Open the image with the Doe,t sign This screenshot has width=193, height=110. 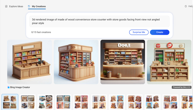[x=123, y=62]
